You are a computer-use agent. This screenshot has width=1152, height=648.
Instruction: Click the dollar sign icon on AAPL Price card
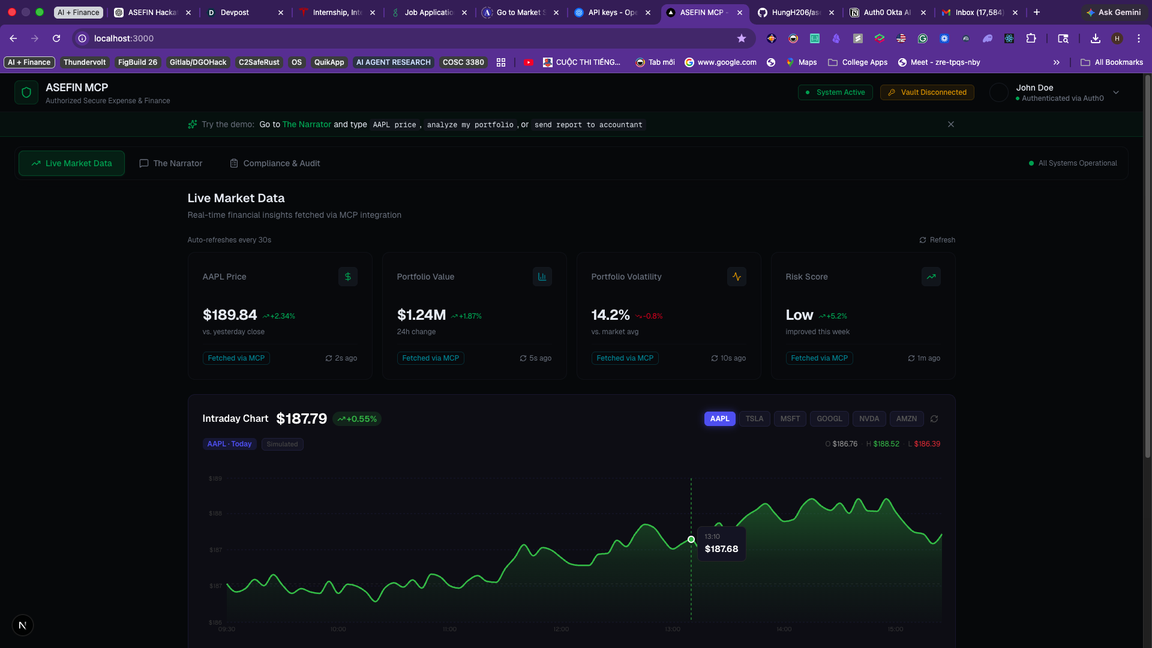(x=348, y=277)
